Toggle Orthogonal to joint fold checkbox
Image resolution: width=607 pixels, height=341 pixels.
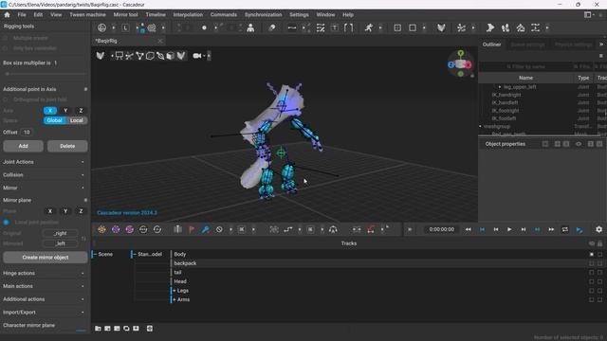[x=6, y=99]
